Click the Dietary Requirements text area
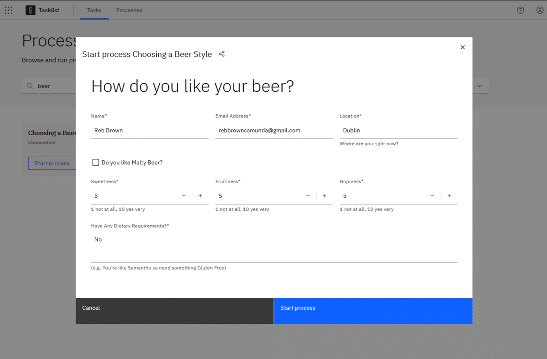Screen dimensions: 547x359 coord(274,247)
